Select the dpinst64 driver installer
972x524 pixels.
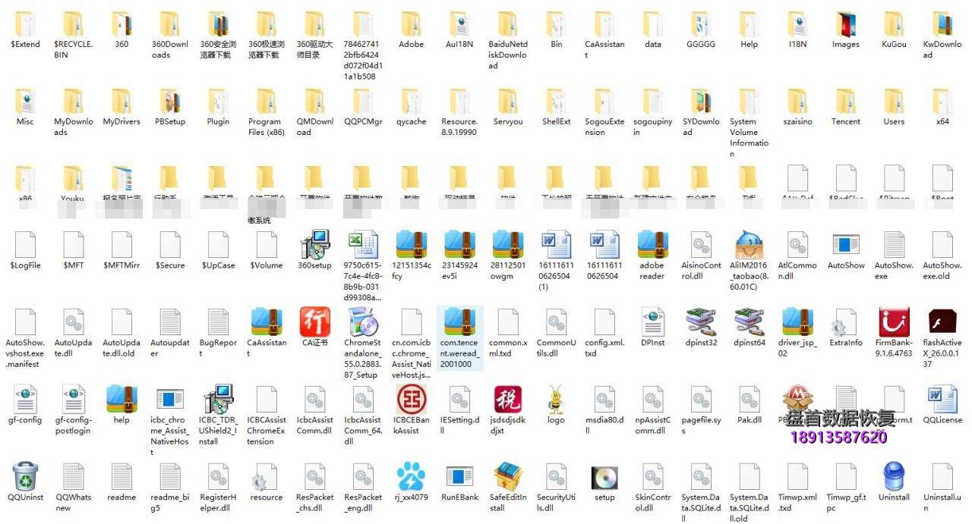(749, 322)
